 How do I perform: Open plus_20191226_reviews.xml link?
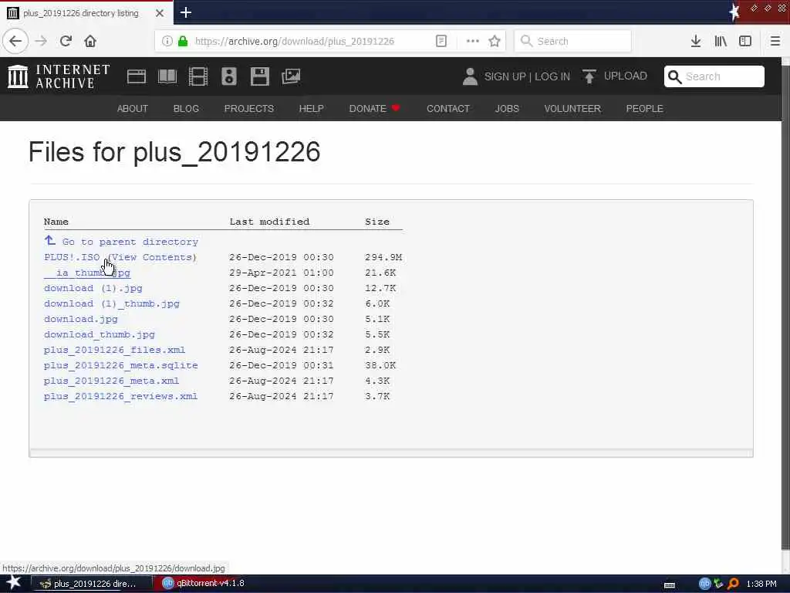tap(121, 396)
